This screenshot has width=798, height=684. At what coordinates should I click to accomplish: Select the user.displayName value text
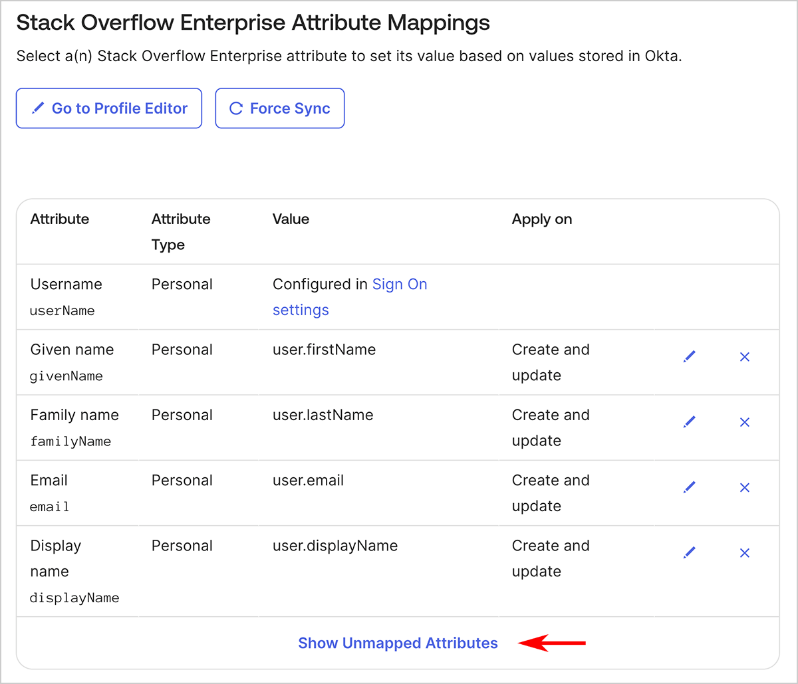335,546
